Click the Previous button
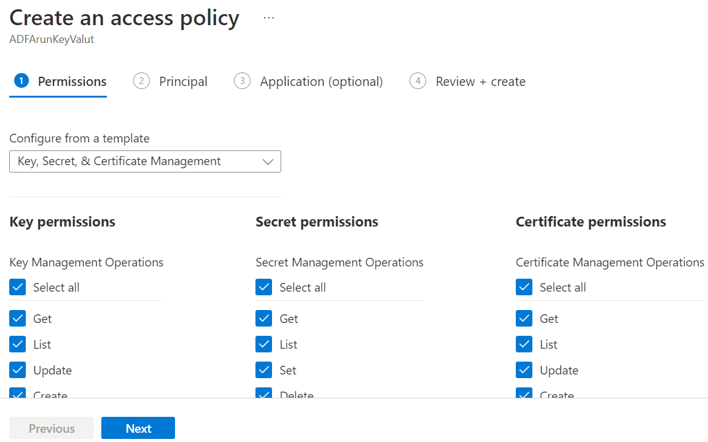Viewport: 708px width, 442px height. (52, 428)
